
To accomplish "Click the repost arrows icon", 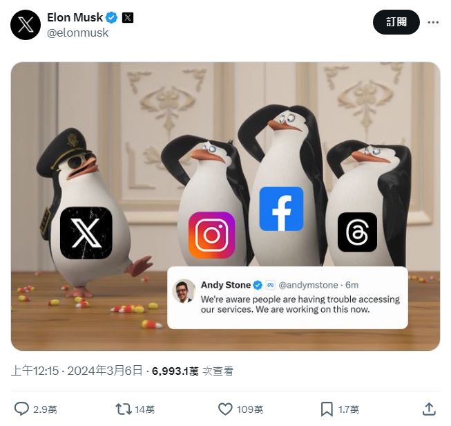I will click(x=124, y=409).
